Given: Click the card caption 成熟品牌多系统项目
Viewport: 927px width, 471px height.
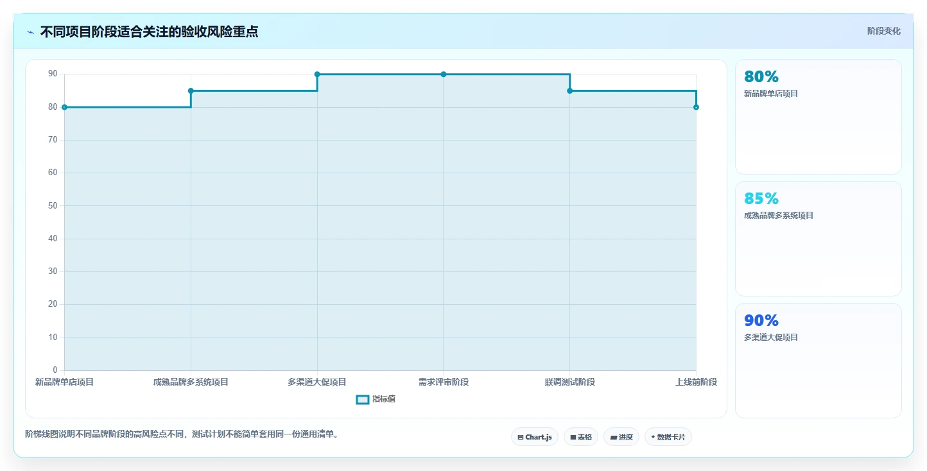Looking at the screenshot, I should (x=779, y=216).
